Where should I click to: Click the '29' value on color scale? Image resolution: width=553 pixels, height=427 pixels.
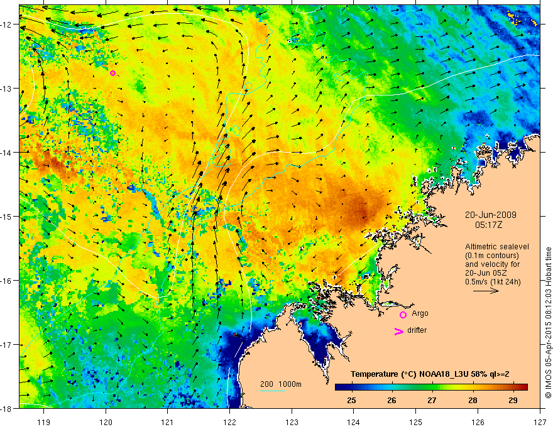coord(513,400)
